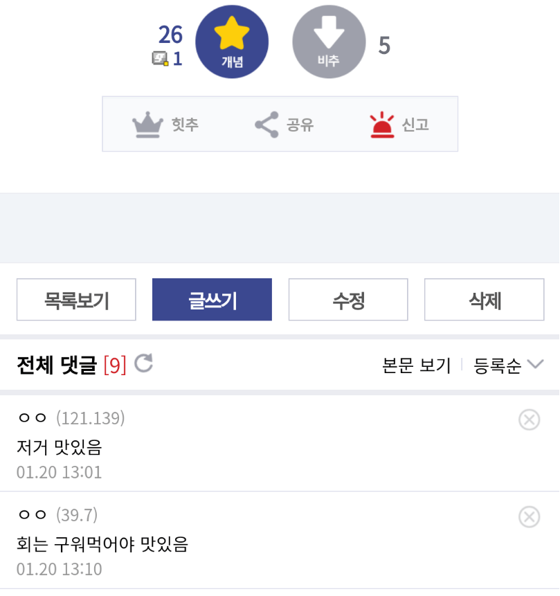This screenshot has height=596, width=560.
Task: Click the 삭제 delete button
Action: tap(485, 300)
